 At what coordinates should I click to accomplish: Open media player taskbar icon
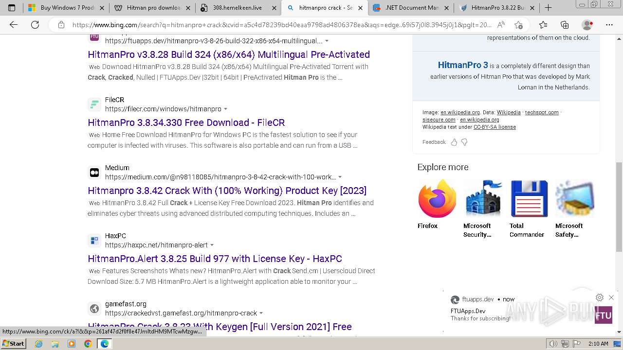coord(72,344)
